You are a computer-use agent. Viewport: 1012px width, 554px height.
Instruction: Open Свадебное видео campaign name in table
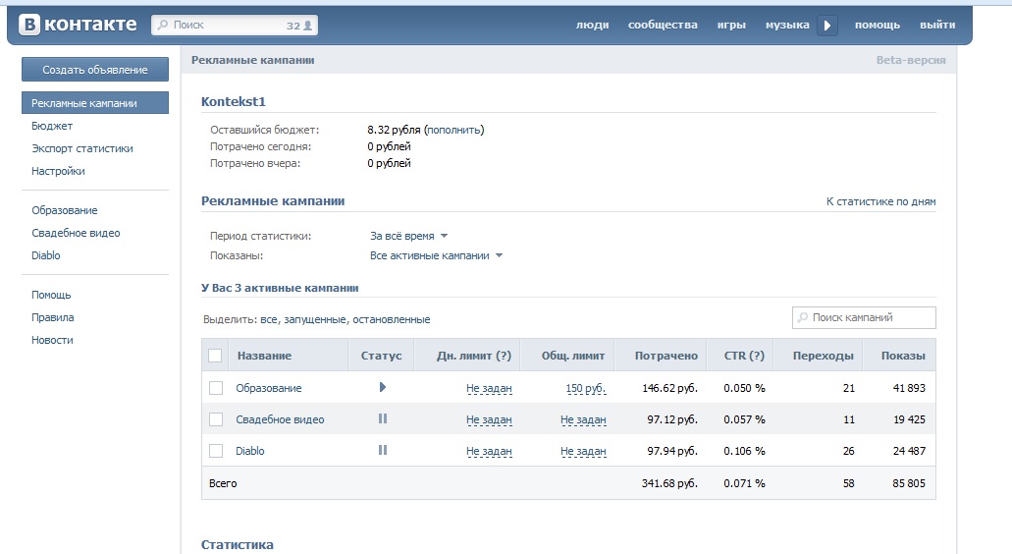pos(280,419)
